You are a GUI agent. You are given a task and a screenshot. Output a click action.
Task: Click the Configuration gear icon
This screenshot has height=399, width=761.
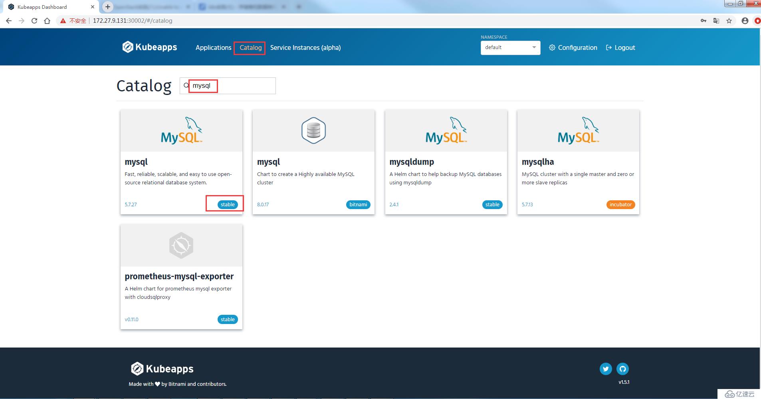(552, 47)
